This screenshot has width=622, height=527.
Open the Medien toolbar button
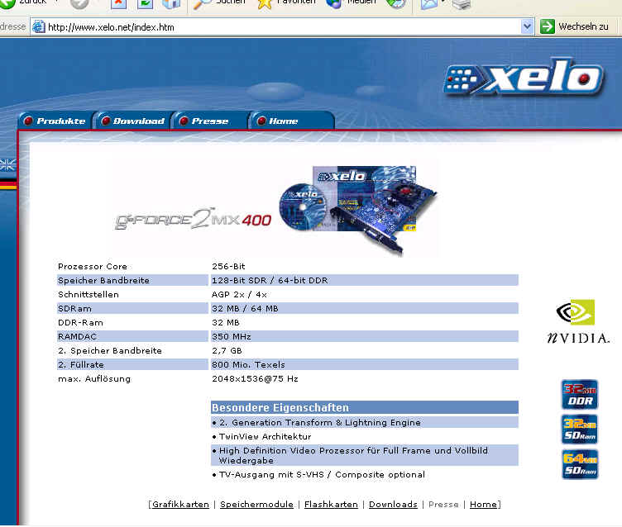[350, 3]
